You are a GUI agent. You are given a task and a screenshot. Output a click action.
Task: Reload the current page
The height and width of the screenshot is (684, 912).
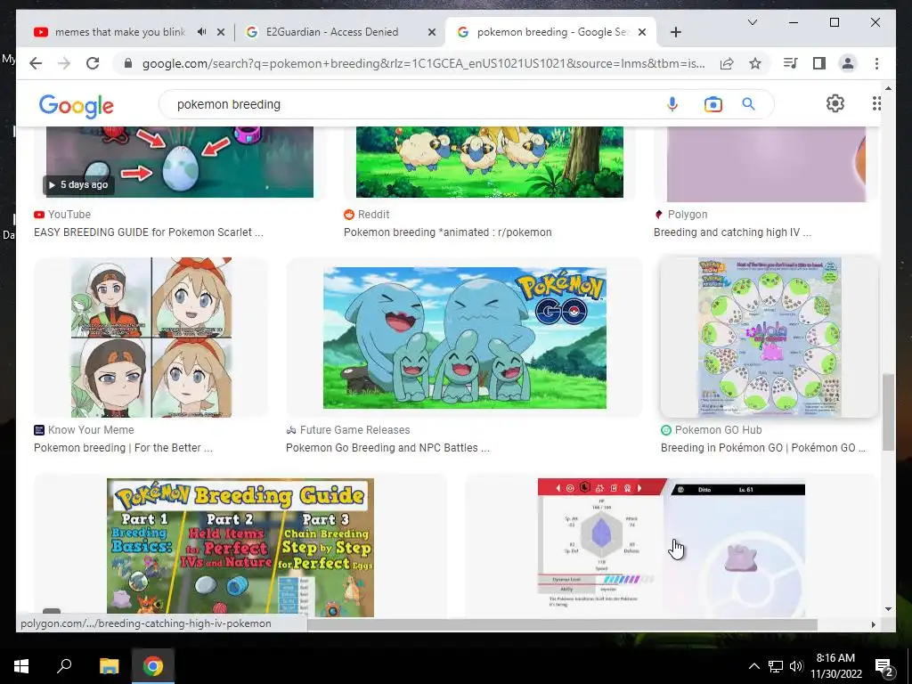93,63
